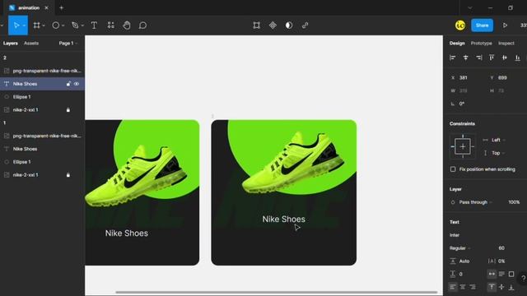
Task: Click Align top icon
Action: click(492, 58)
